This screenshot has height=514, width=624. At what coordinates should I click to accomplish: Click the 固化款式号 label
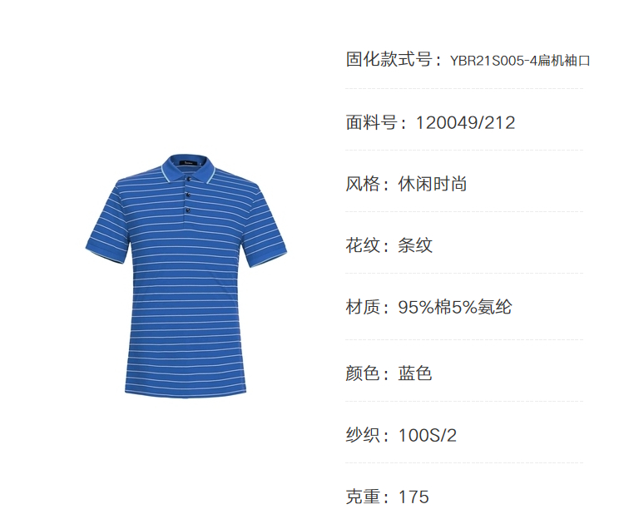[389, 60]
